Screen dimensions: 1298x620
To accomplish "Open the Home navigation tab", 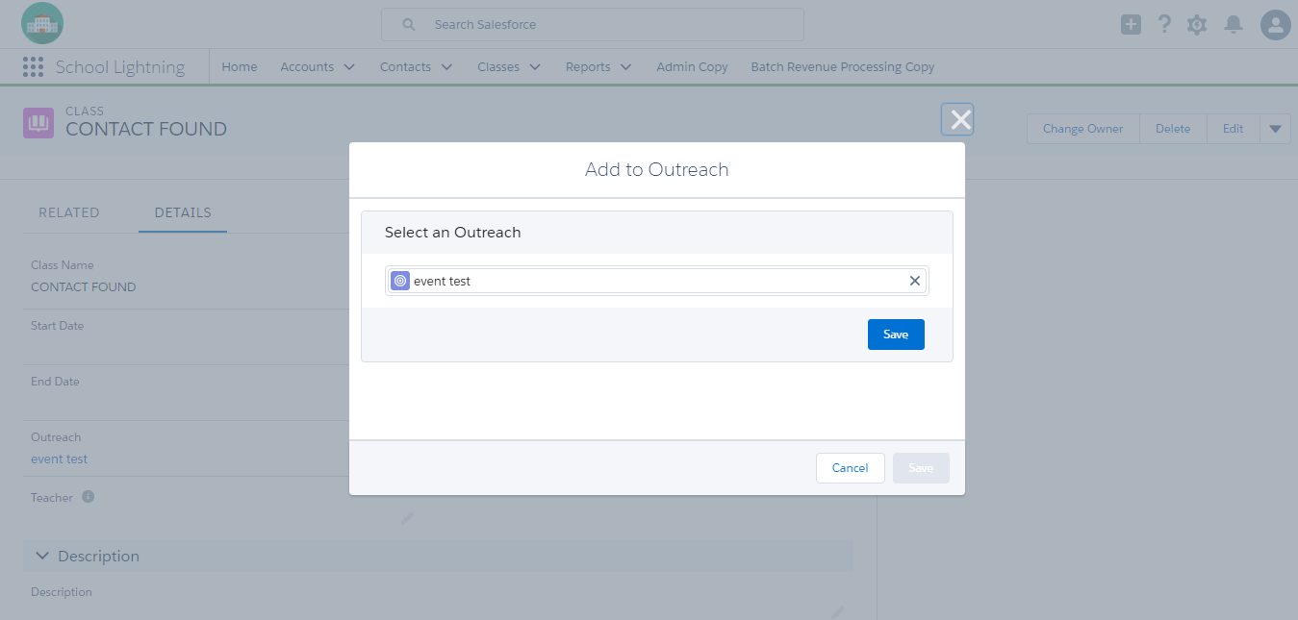I will click(240, 67).
